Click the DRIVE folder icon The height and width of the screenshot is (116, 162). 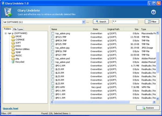[13, 36]
